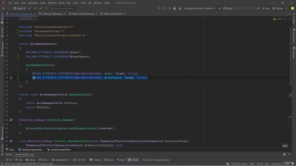Open the Commit tool window in left sidebar
The image size is (296, 166).
2,32
